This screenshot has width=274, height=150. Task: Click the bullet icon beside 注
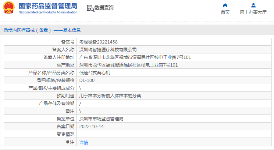click(68, 142)
